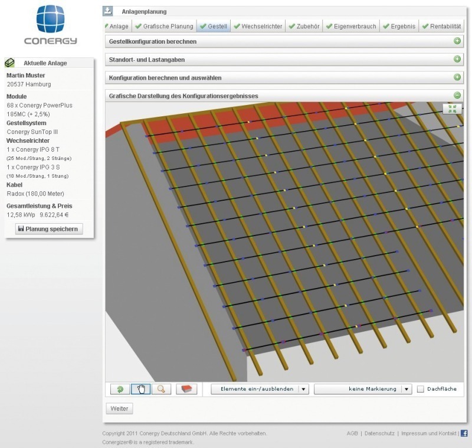Click the Anlagenplanung download icon
The width and height of the screenshot is (472, 448).
[108, 11]
